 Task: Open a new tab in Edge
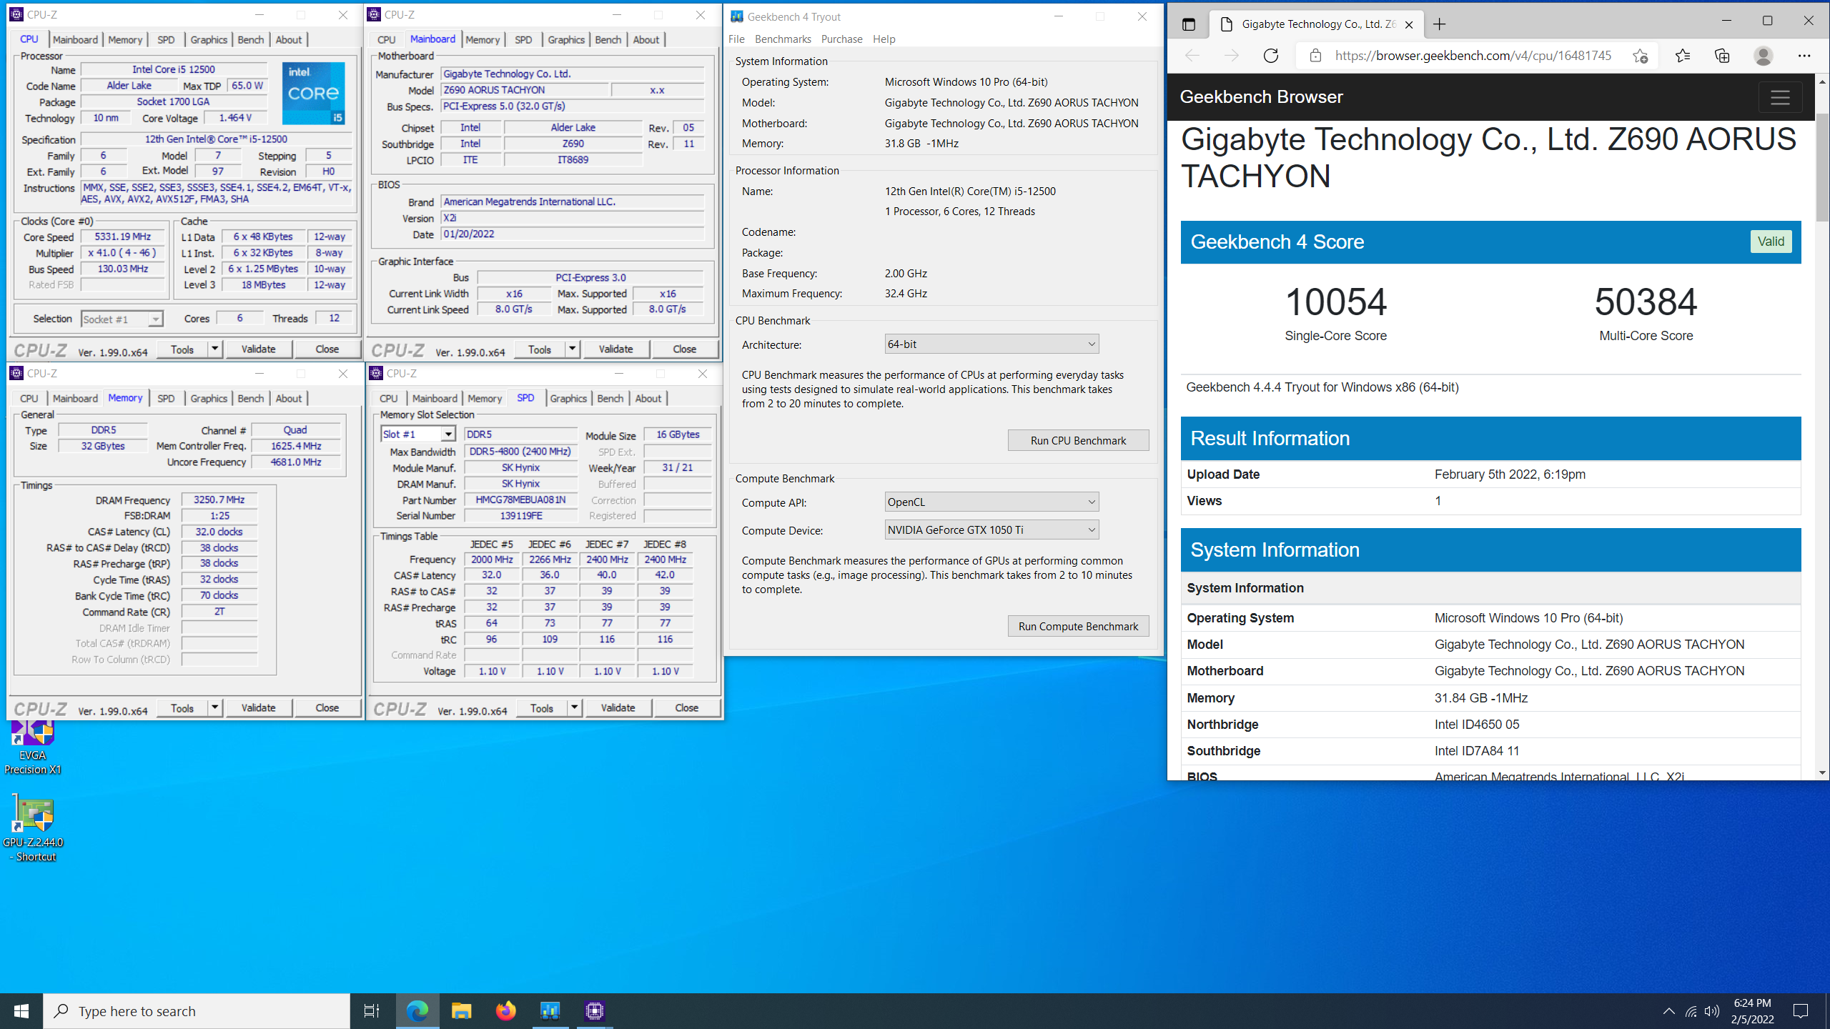(x=1440, y=24)
